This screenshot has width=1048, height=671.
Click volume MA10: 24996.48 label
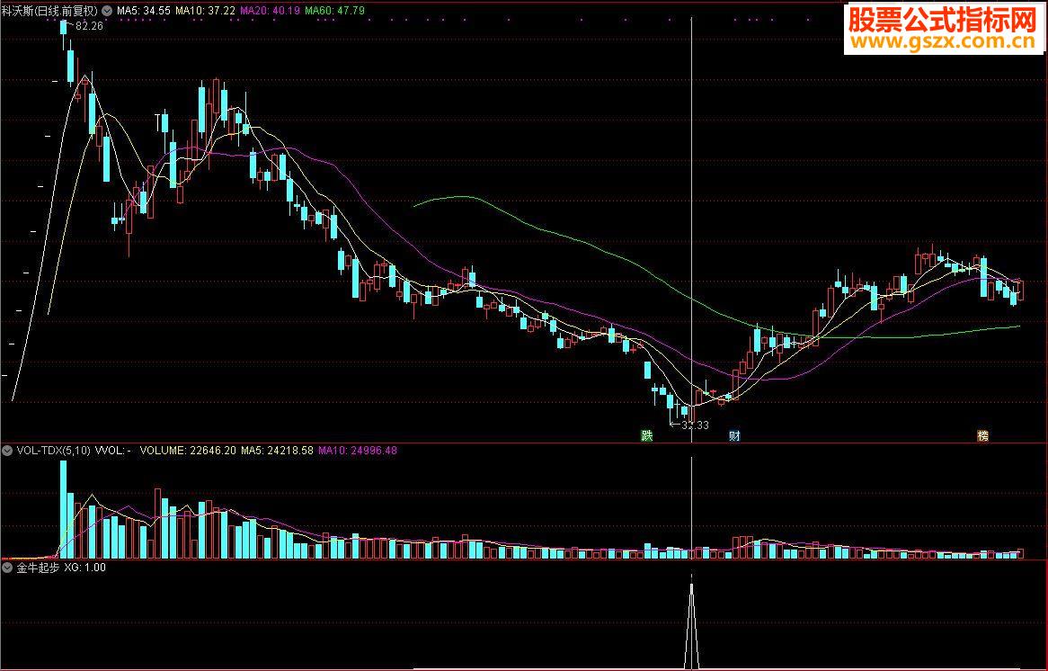[x=358, y=451]
